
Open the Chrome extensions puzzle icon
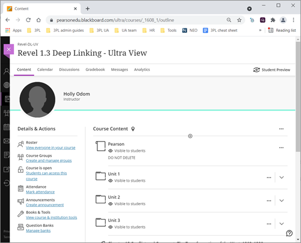tap(273, 20)
